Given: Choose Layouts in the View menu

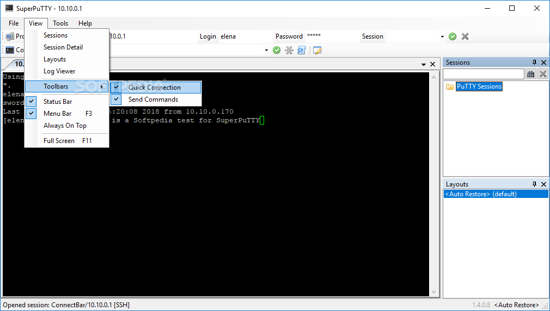Looking at the screenshot, I should click(x=66, y=59).
